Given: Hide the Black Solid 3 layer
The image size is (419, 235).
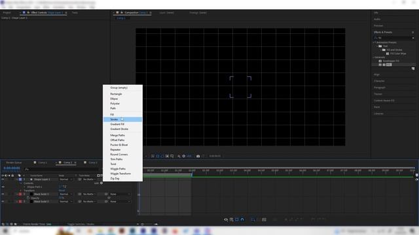Looking at the screenshot, I should click(x=3, y=195).
